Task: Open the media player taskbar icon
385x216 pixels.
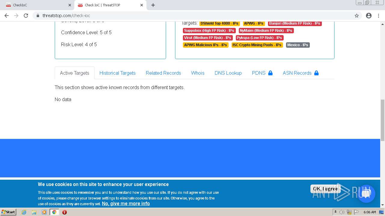Action: 44,212
